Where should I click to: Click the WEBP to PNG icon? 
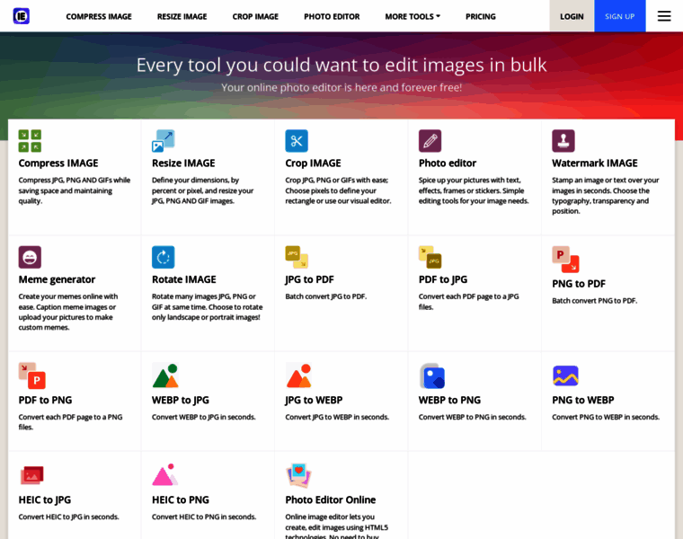[432, 376]
